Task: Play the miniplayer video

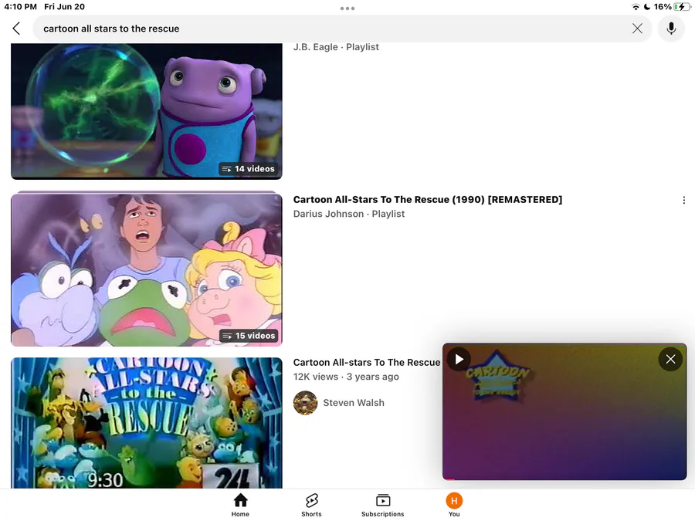Action: coord(459,359)
